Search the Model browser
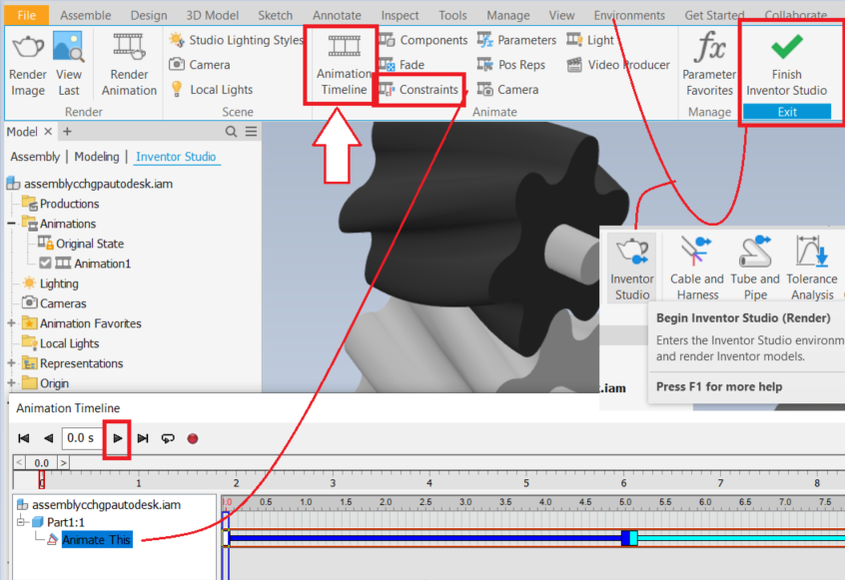Image resolution: width=845 pixels, height=580 pixels. click(x=231, y=132)
